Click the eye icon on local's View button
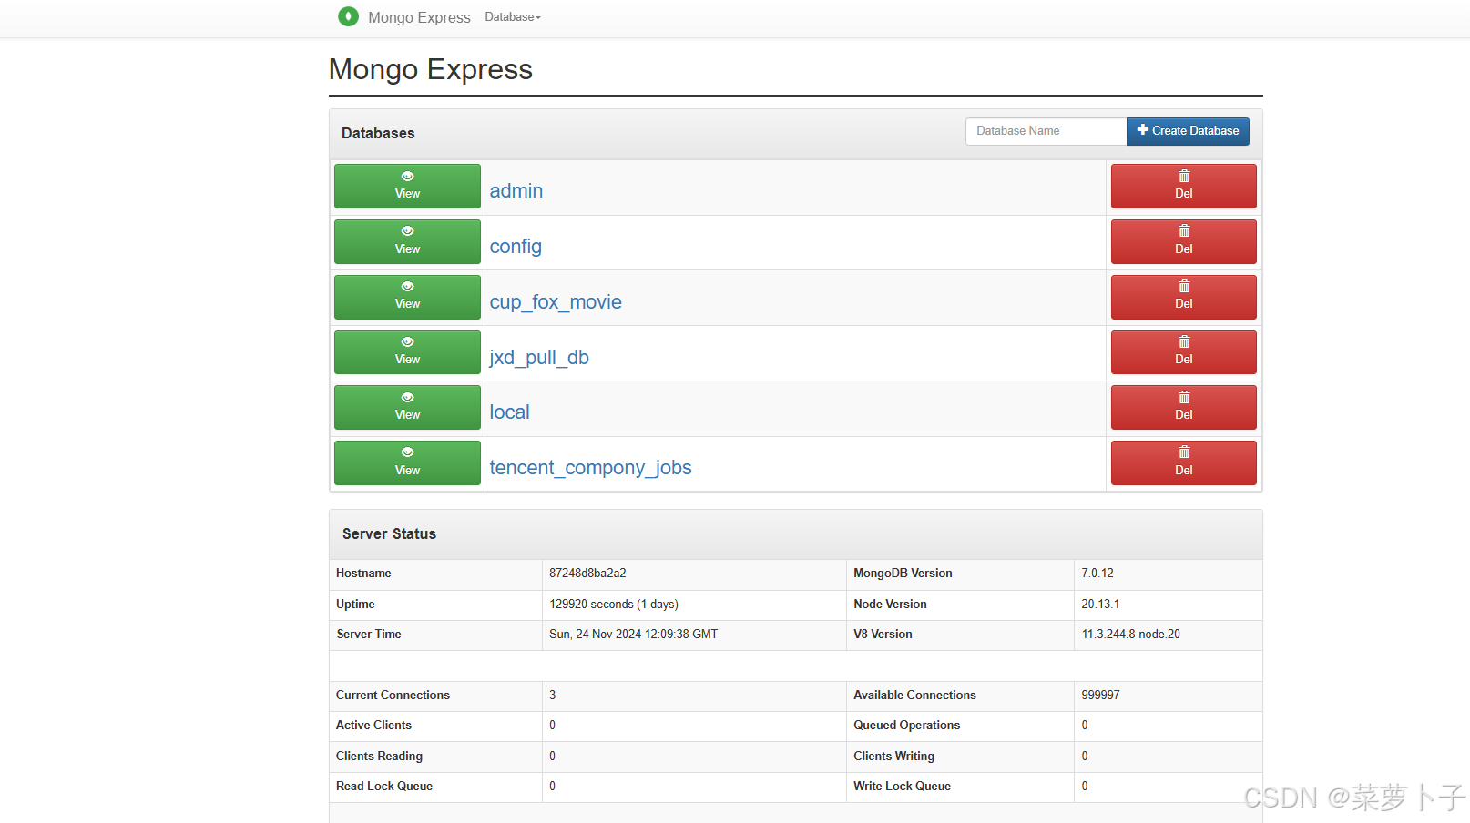 (406, 398)
